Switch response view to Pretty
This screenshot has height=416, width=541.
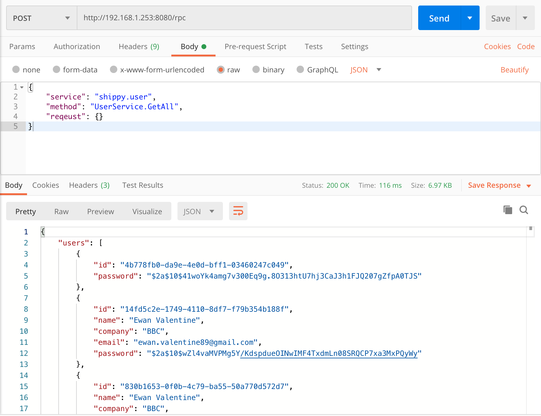(26, 211)
